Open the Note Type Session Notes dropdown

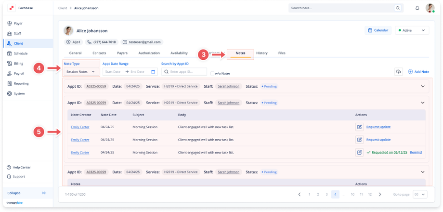tap(81, 72)
